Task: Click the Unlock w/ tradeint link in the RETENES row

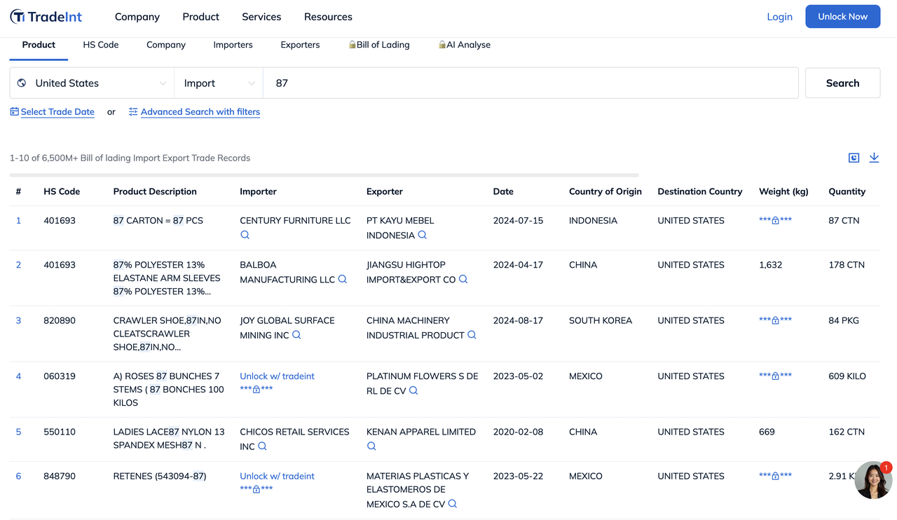Action: pos(277,476)
